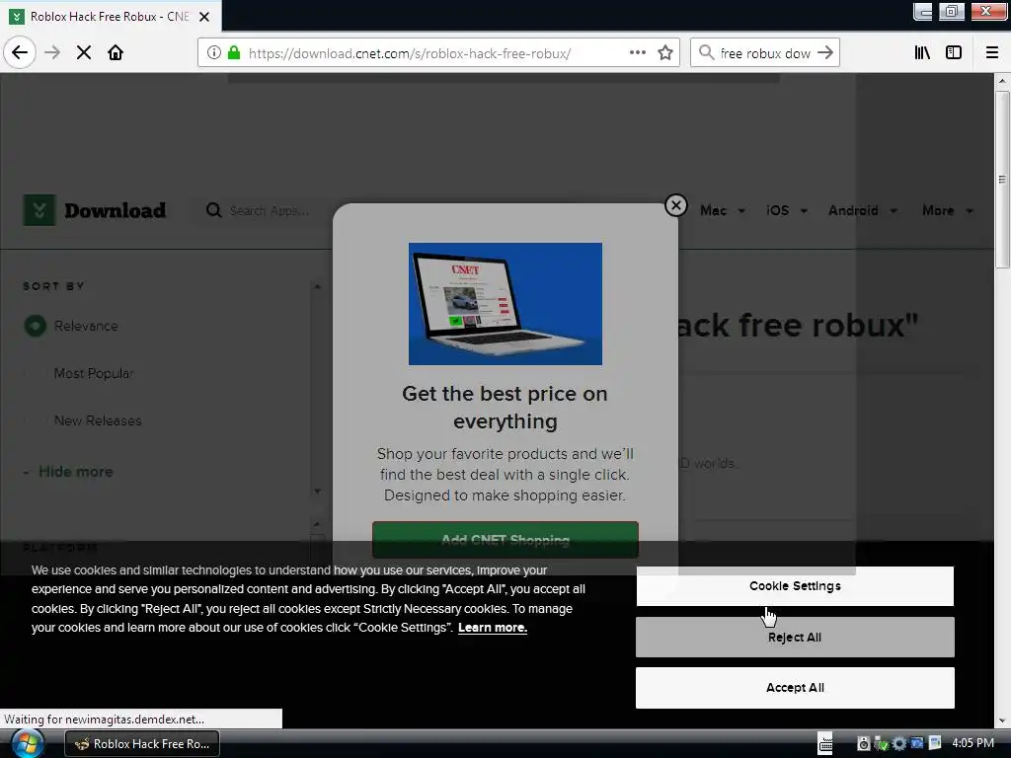Bookmark this page with the star
The image size is (1011, 758).
point(665,52)
